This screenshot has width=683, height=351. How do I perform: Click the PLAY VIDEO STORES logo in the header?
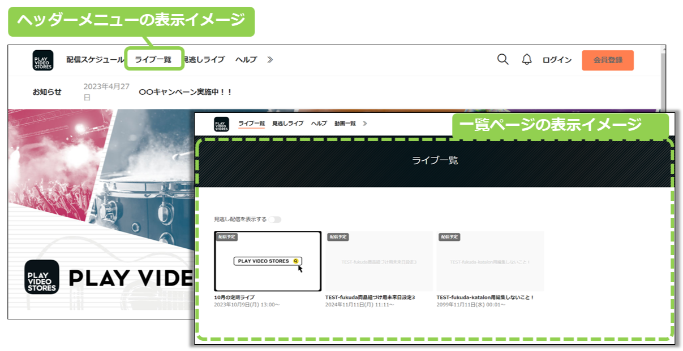pyautogui.click(x=42, y=59)
